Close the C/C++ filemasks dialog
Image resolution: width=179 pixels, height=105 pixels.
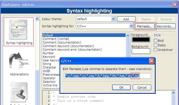[152, 61]
